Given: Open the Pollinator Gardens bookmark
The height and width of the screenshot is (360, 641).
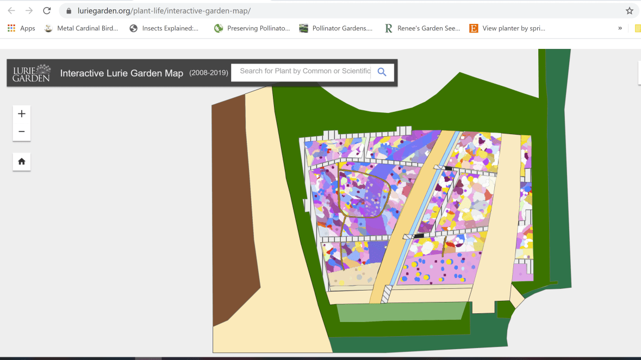Looking at the screenshot, I should [336, 28].
